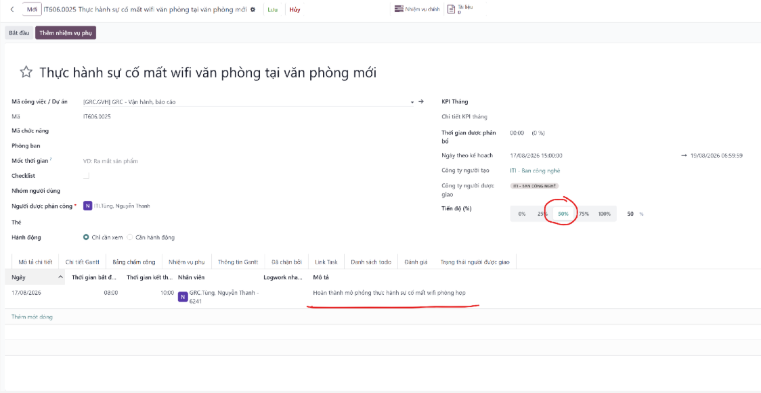Click the ITI - BAN CÔNG NGHỆ company tag

(x=535, y=185)
